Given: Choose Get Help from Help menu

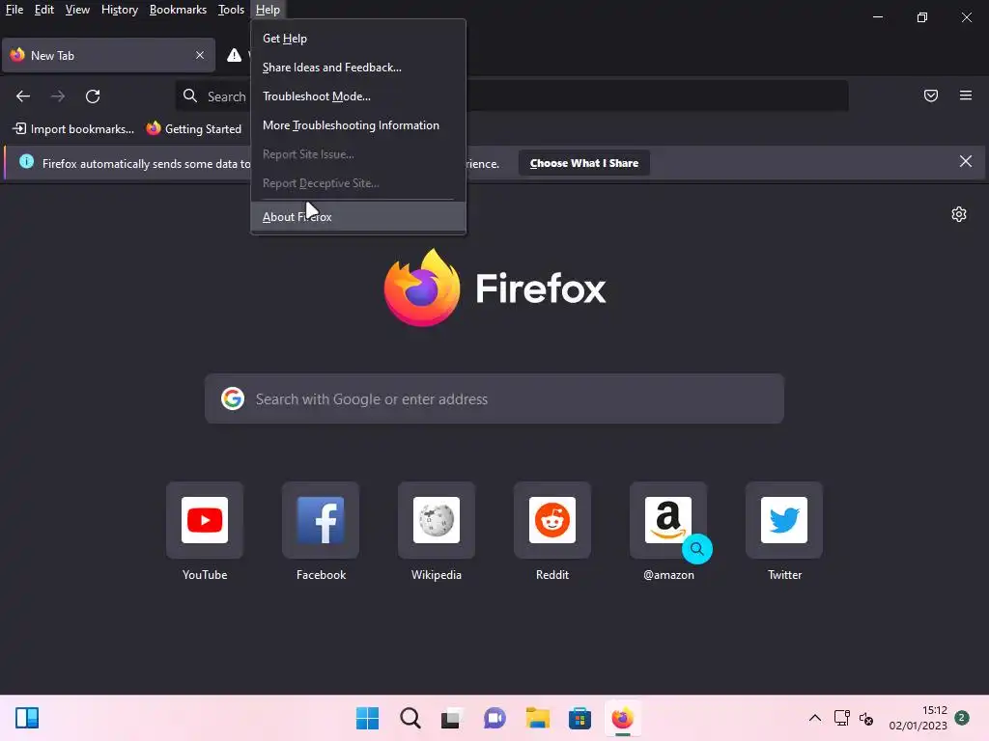Looking at the screenshot, I should [x=358, y=39].
